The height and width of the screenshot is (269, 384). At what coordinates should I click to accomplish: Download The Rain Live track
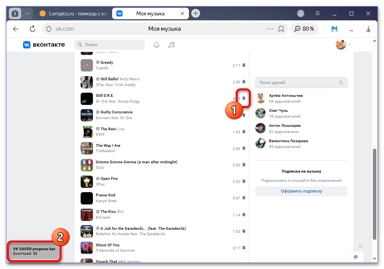pyautogui.click(x=244, y=132)
